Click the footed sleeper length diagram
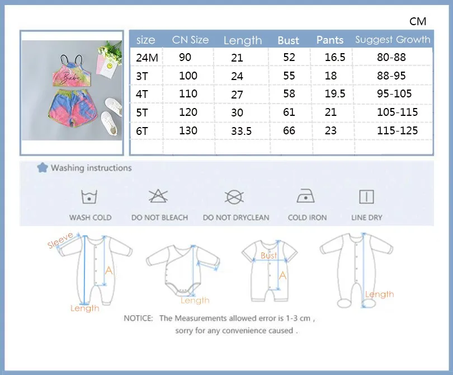 [x=356, y=270]
